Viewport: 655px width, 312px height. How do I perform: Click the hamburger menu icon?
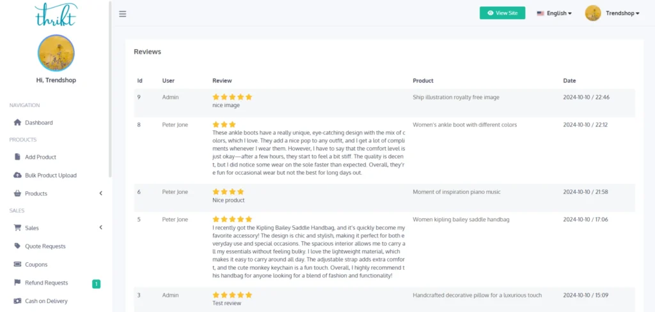tap(122, 13)
